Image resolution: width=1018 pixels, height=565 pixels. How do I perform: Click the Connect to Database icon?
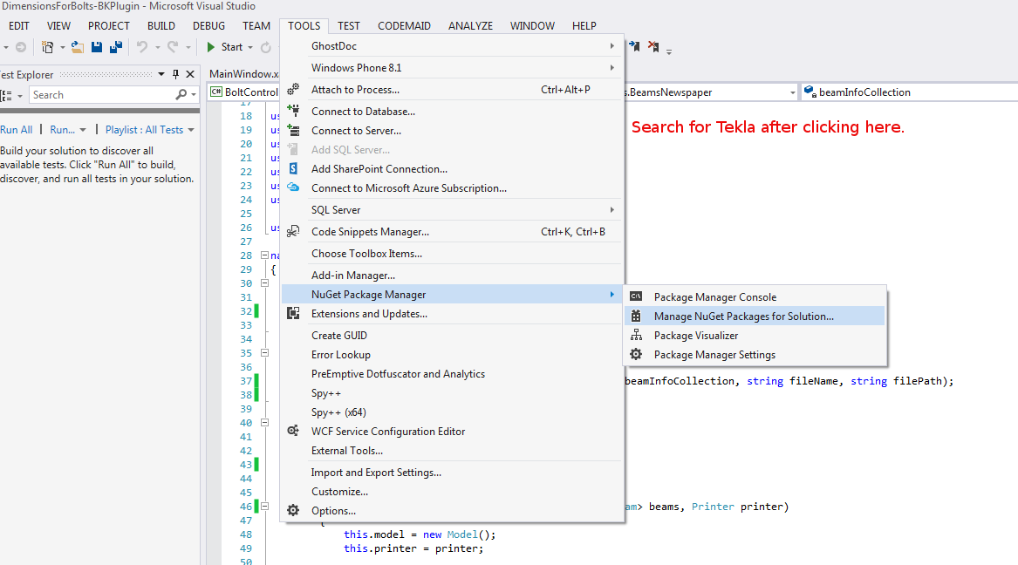coord(293,111)
